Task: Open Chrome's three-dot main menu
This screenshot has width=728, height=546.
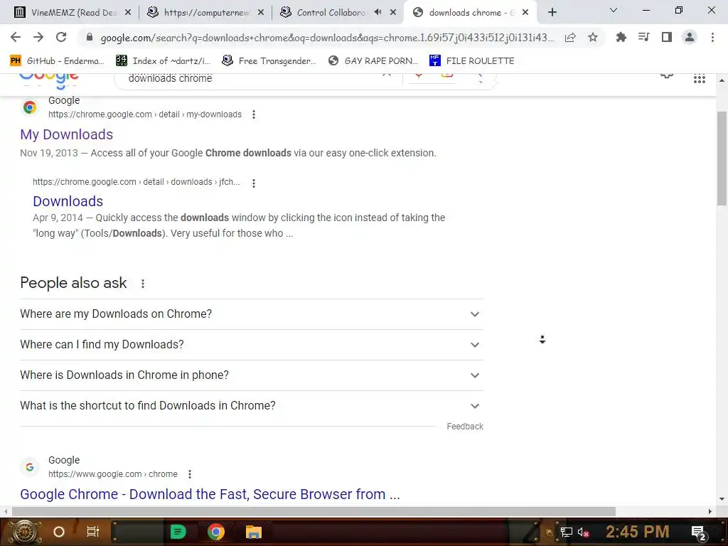Action: pyautogui.click(x=712, y=37)
